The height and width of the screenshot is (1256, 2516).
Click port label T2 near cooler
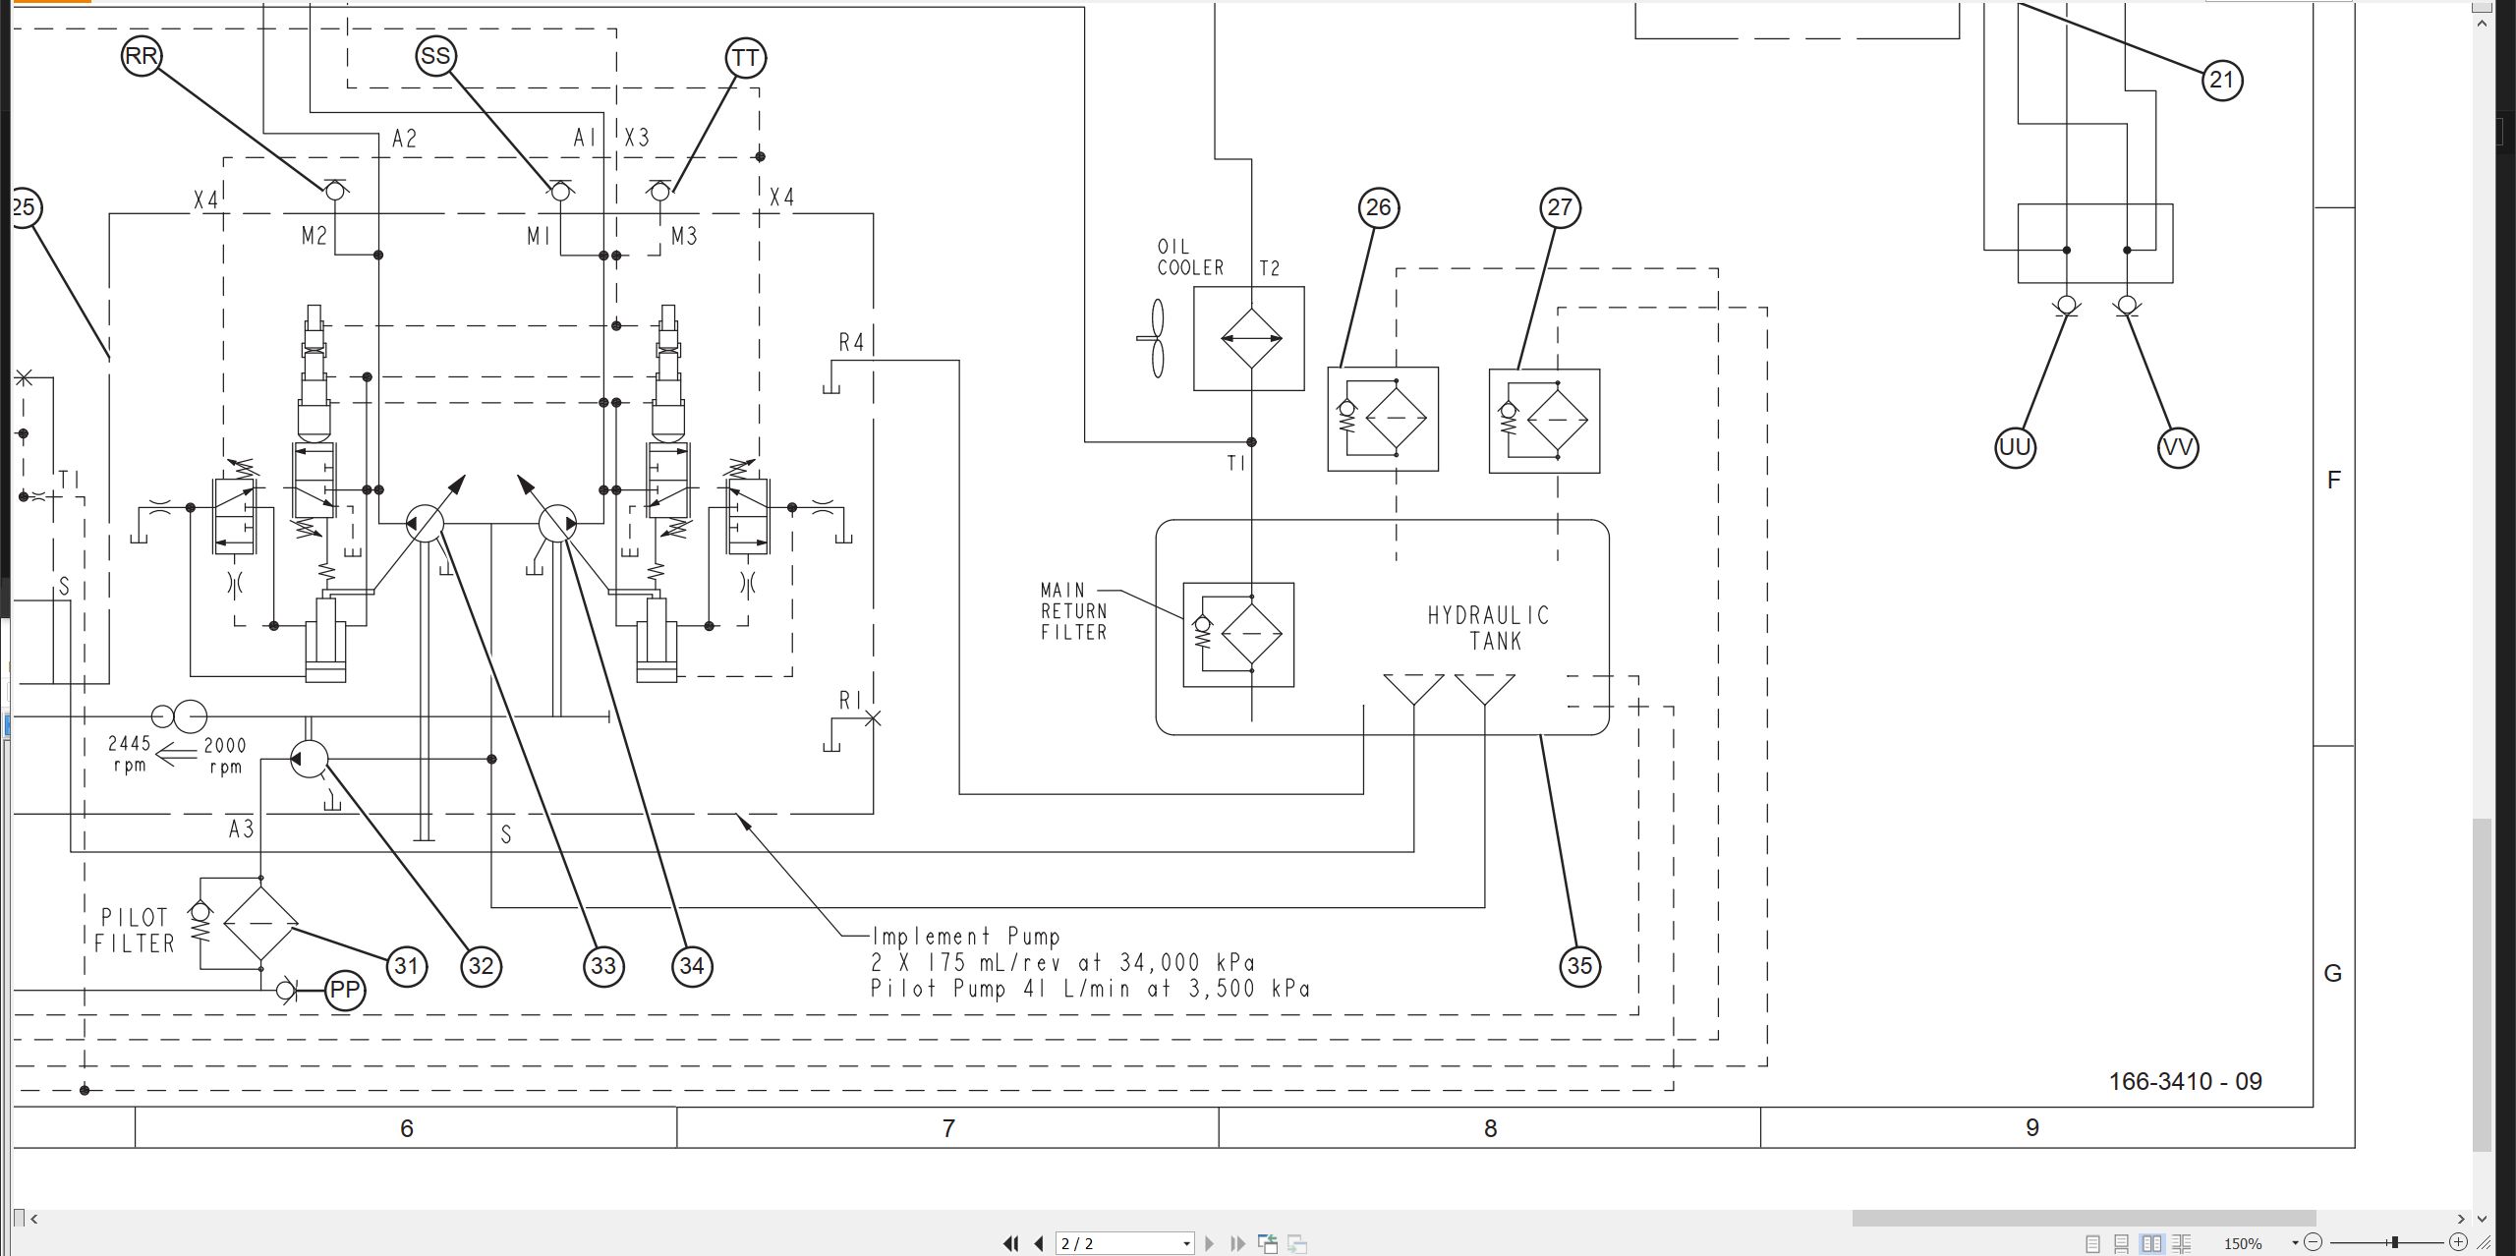pyautogui.click(x=1270, y=268)
